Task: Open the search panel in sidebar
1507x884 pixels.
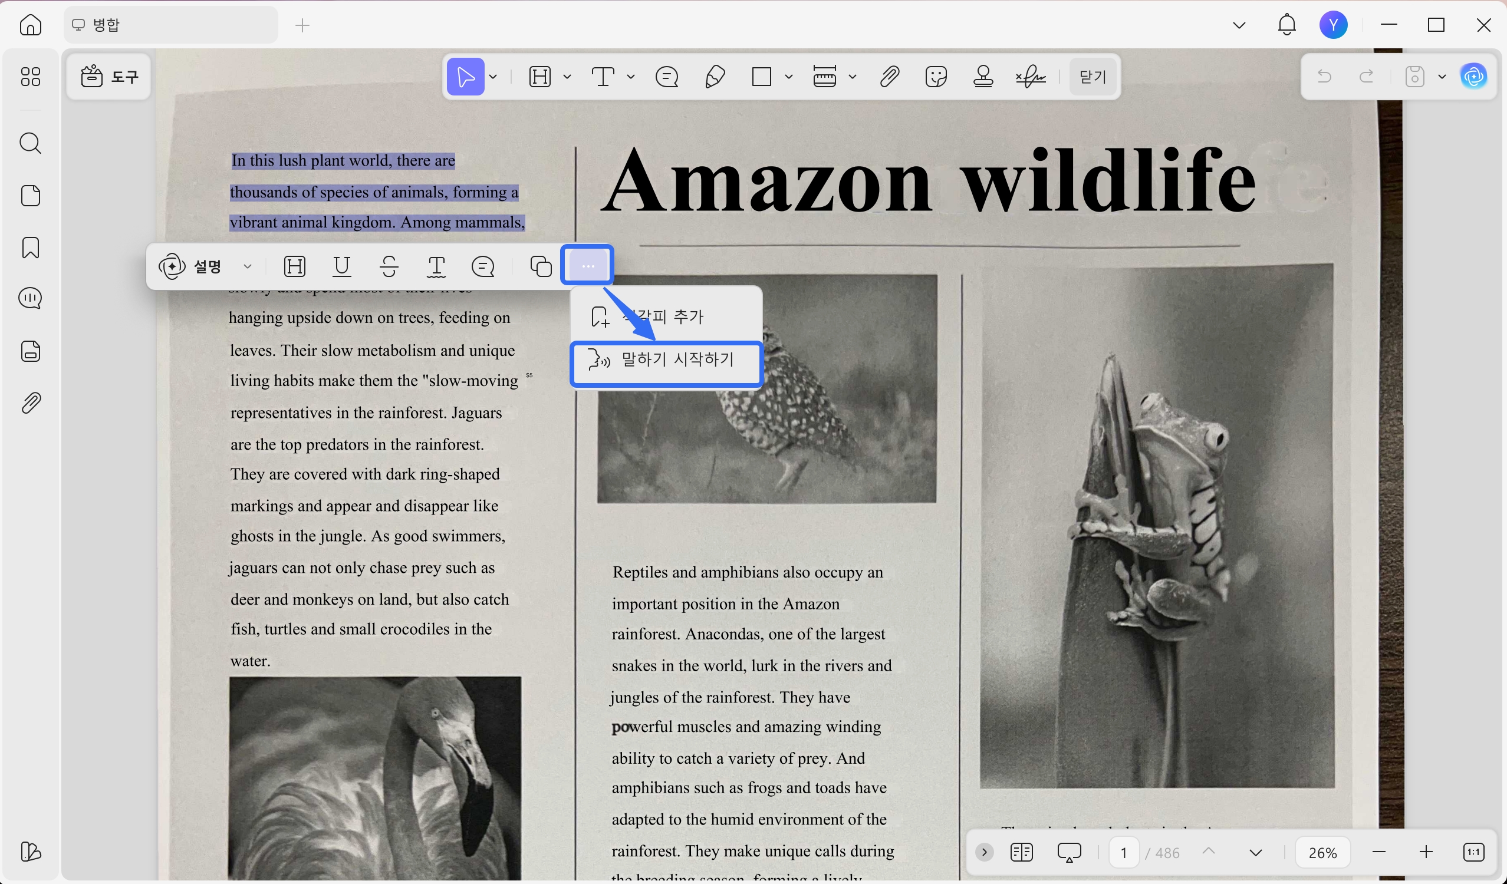Action: click(31, 143)
